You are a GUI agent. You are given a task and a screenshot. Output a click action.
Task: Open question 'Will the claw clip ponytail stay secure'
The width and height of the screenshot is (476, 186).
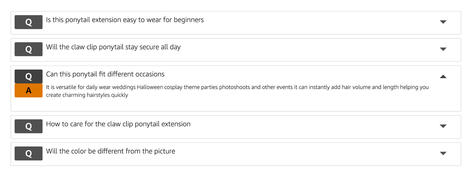[x=113, y=47]
